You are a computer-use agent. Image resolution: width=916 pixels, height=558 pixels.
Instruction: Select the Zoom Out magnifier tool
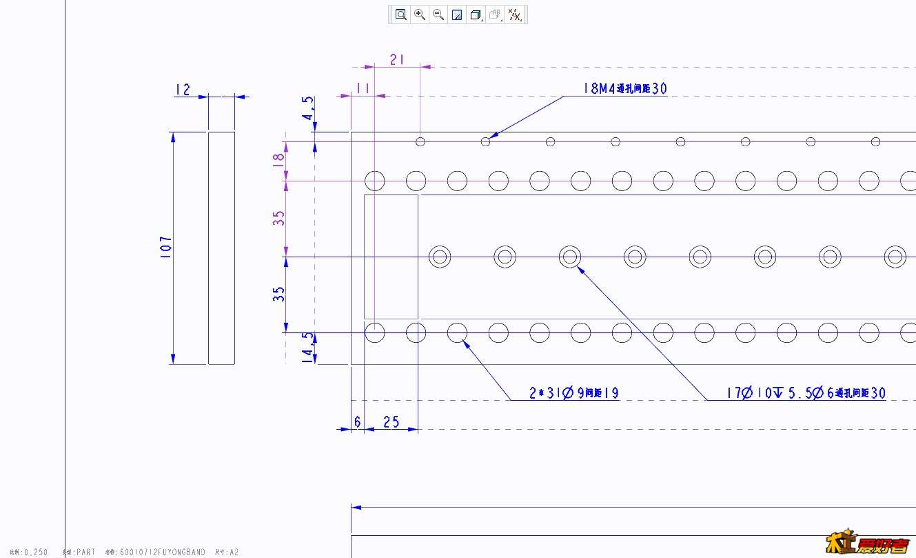click(438, 14)
